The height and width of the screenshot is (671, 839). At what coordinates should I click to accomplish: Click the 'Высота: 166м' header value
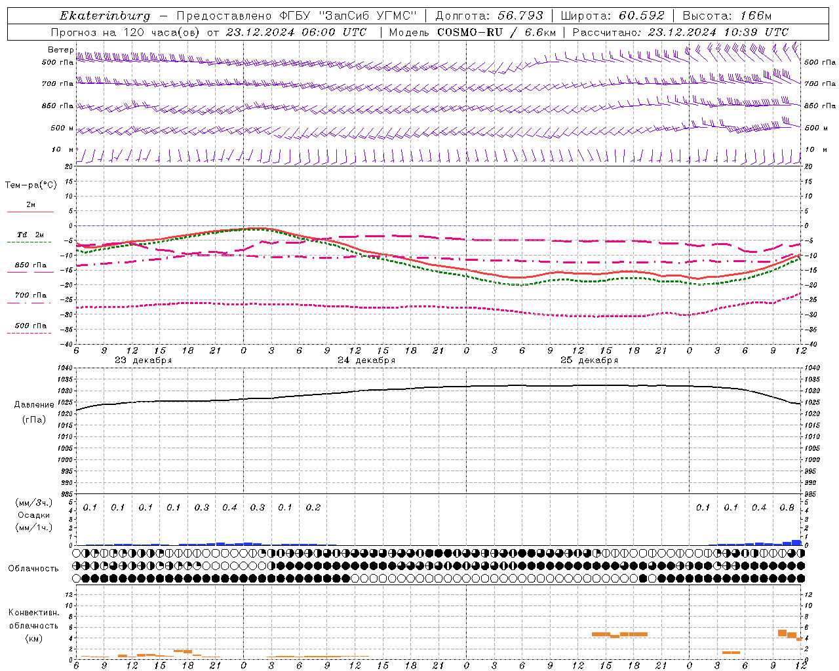pos(727,16)
